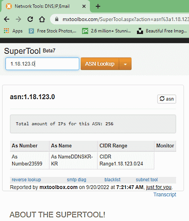This screenshot has height=221, width=189.
Task: Reload the page with the refresh icon
Action: [x=30, y=19]
